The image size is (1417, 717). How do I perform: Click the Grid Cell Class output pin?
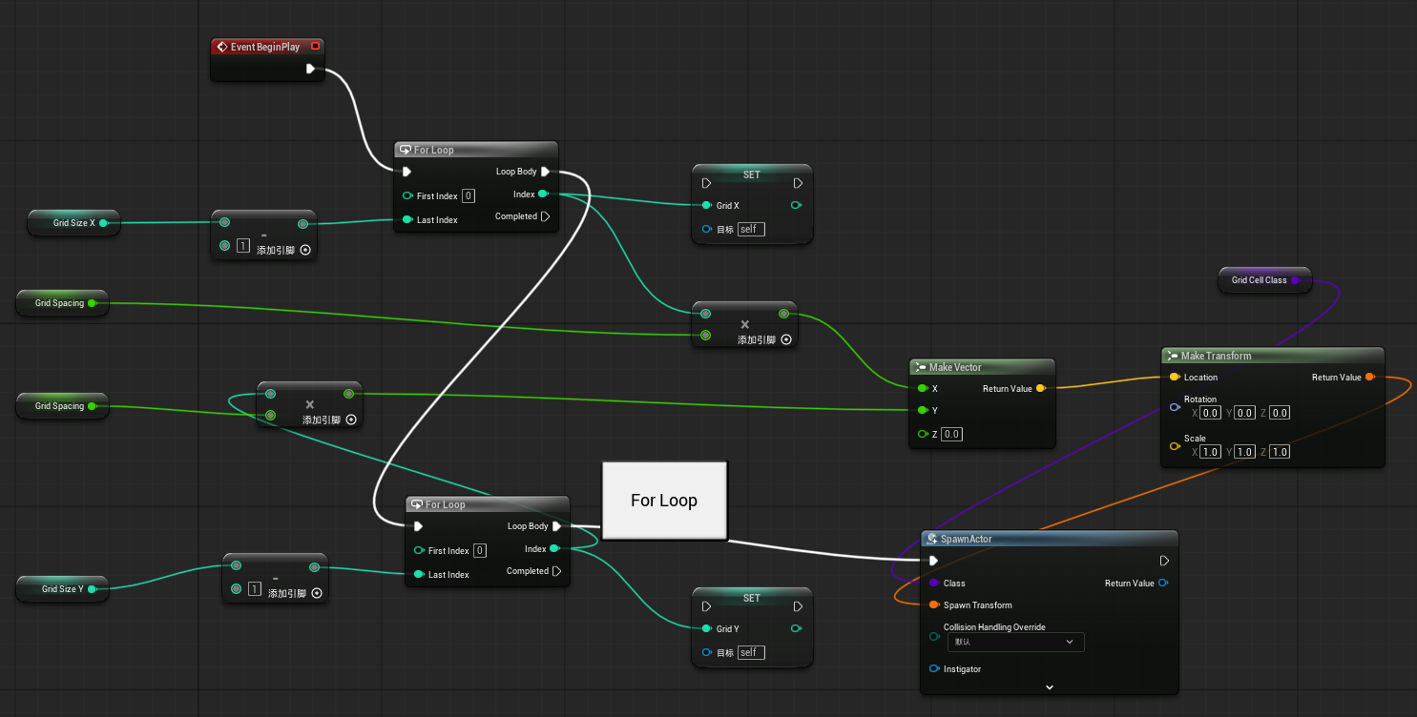[1295, 280]
